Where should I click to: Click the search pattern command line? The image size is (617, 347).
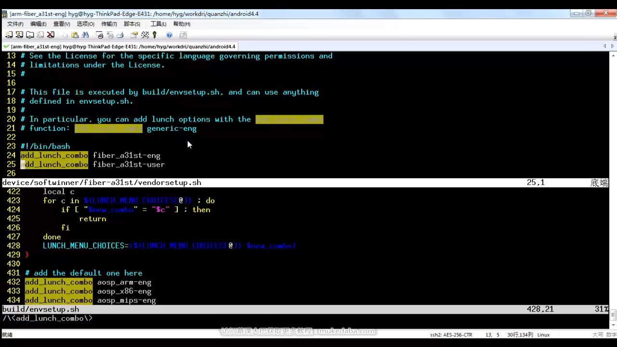coord(47,319)
